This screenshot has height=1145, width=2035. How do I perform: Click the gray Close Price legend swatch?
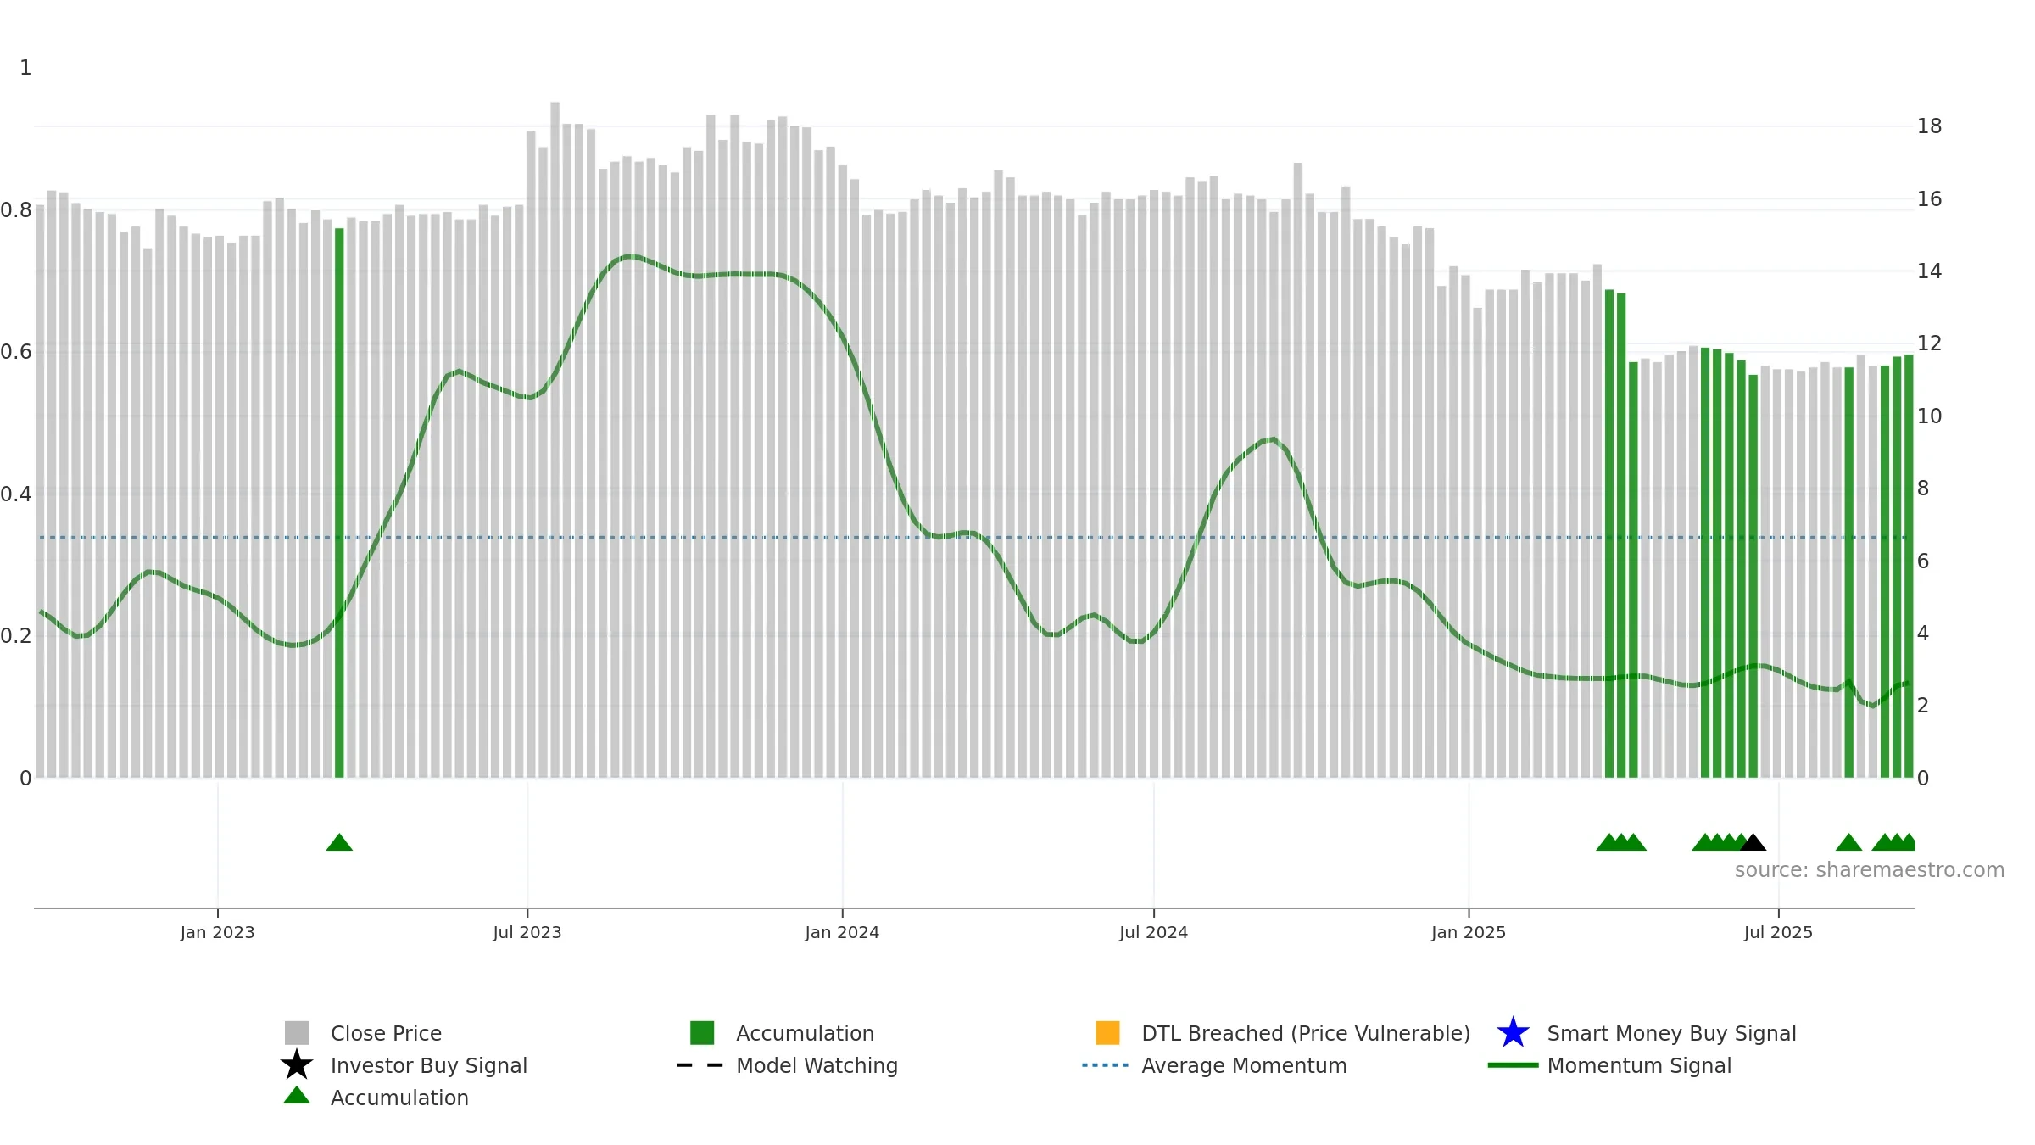tap(297, 1033)
